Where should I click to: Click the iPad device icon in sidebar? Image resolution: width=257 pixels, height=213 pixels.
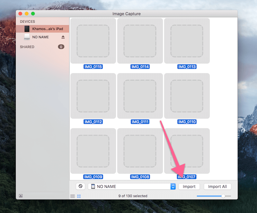coord(27,29)
